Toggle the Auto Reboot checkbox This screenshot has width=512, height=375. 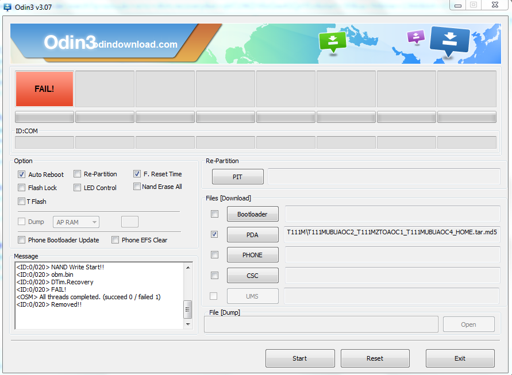(22, 174)
